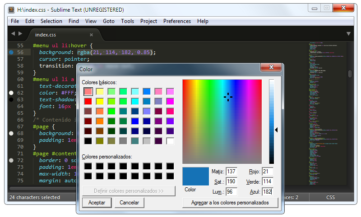Click '#menu ul li:hover {' code line
The height and width of the screenshot is (217, 361).
click(63, 45)
